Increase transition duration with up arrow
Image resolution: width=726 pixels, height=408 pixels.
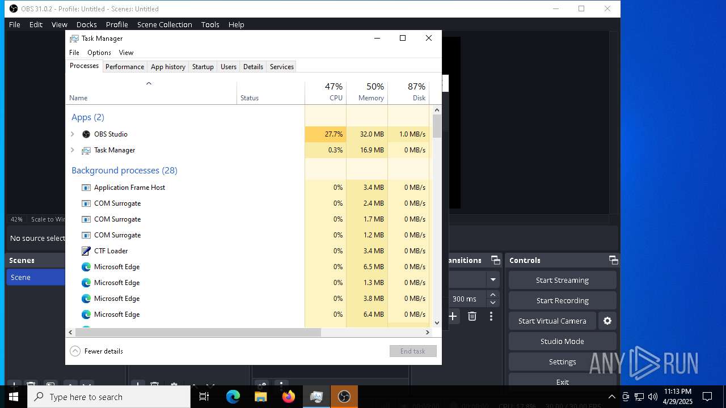tap(493, 295)
